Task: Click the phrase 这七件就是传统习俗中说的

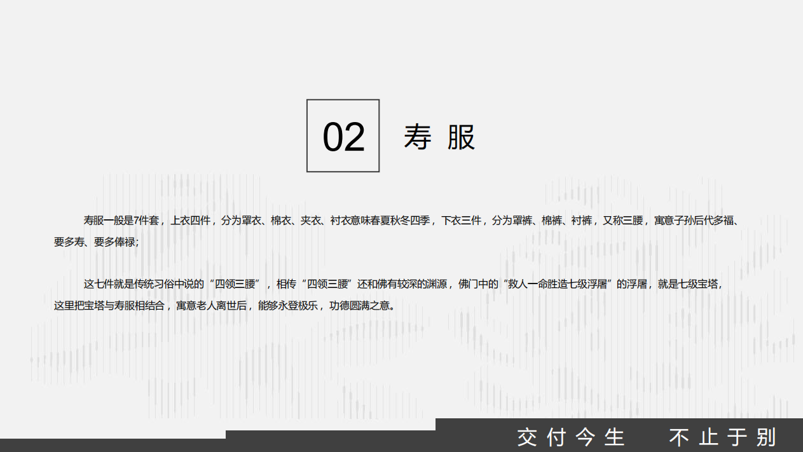Action: pos(143,284)
